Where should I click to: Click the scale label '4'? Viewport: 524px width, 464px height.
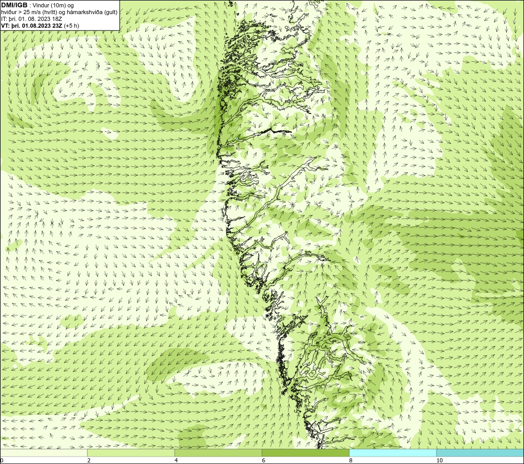click(176, 461)
